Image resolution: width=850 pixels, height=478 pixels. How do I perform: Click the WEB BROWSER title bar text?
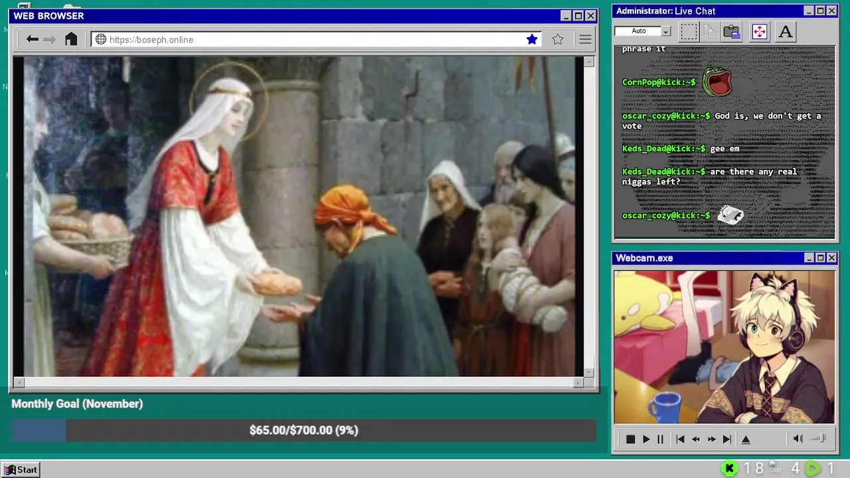[48, 16]
